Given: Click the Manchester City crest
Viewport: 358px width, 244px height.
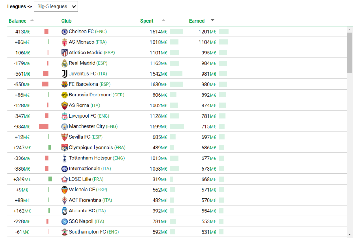Looking at the screenshot, I should (x=64, y=126).
